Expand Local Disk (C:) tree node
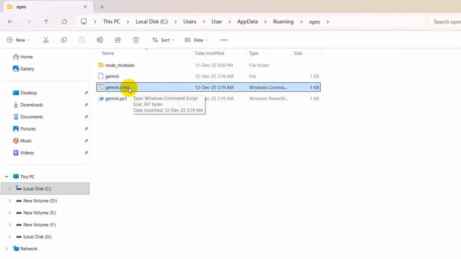 click(10, 189)
